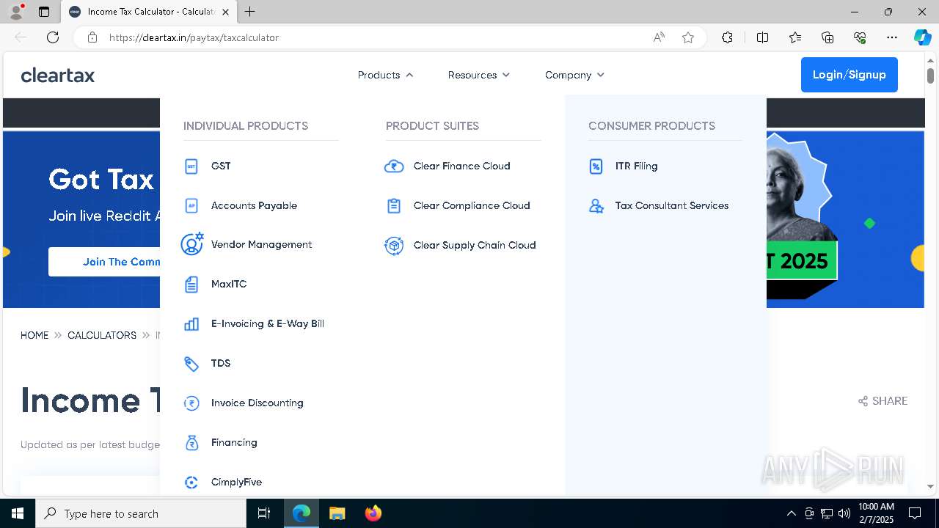Choose Invoice Discounting from the menu
The width and height of the screenshot is (939, 528).
[257, 403]
